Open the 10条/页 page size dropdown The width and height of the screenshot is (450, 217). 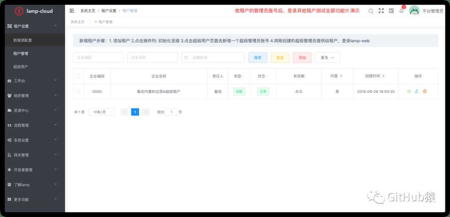[x=102, y=112]
